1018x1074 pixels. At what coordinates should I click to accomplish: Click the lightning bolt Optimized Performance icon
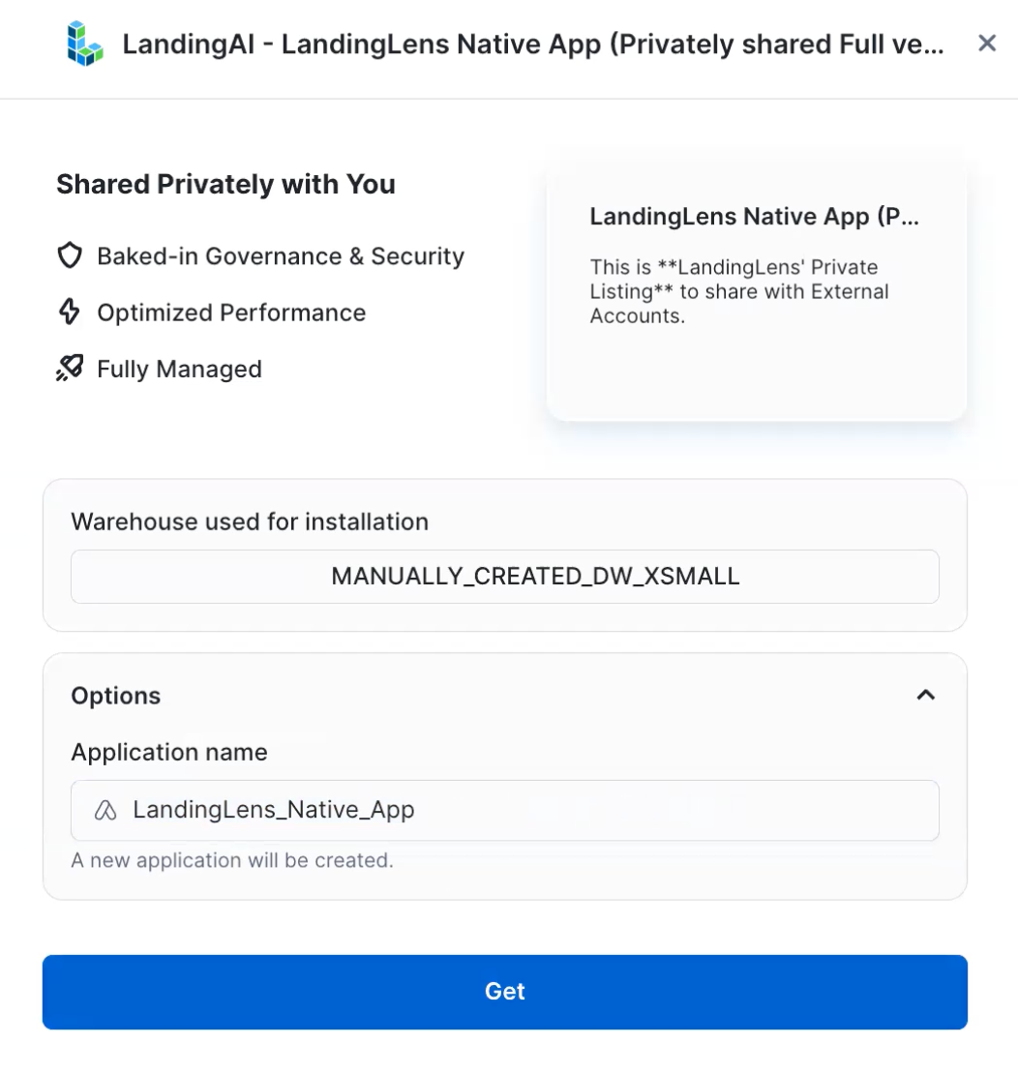click(69, 313)
